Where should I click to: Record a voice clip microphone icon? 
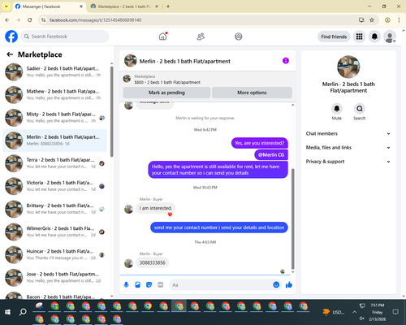[126, 284]
